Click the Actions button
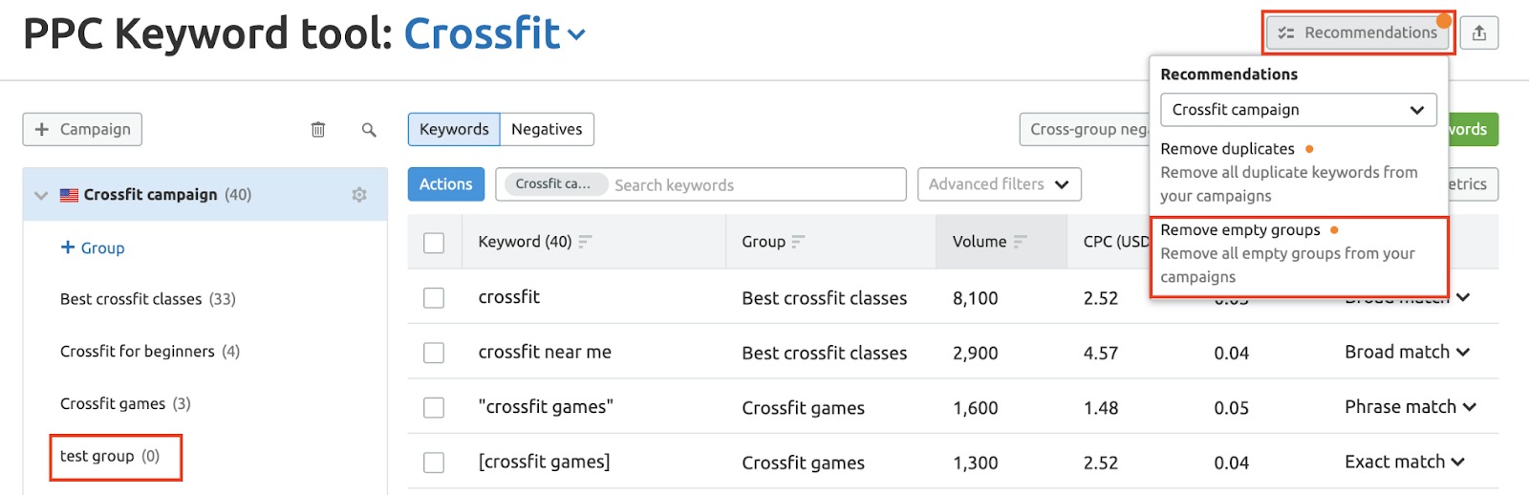Screen dimensions: 1529x495 [445, 184]
